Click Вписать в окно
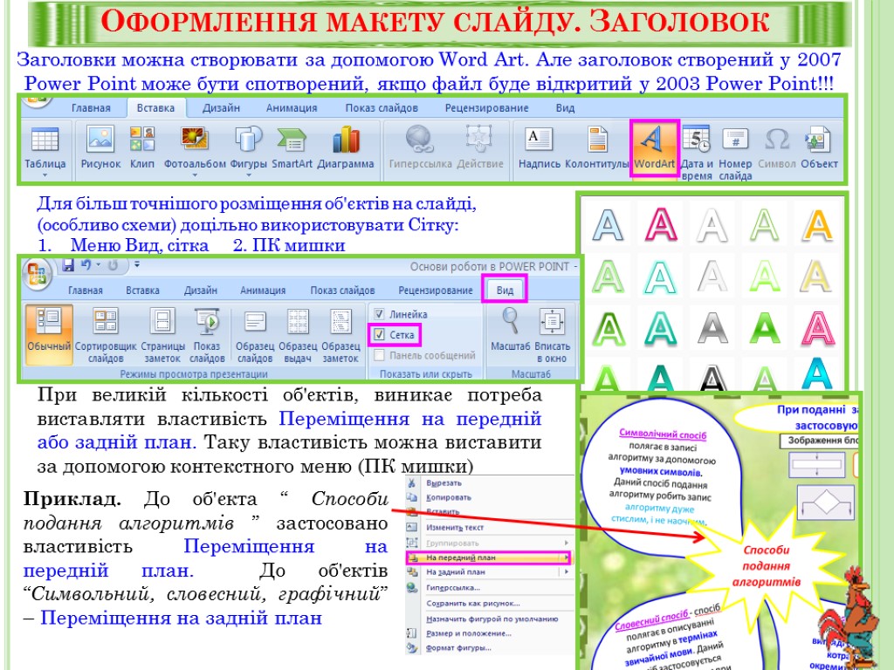Image resolution: width=894 pixels, height=670 pixels. tap(552, 335)
